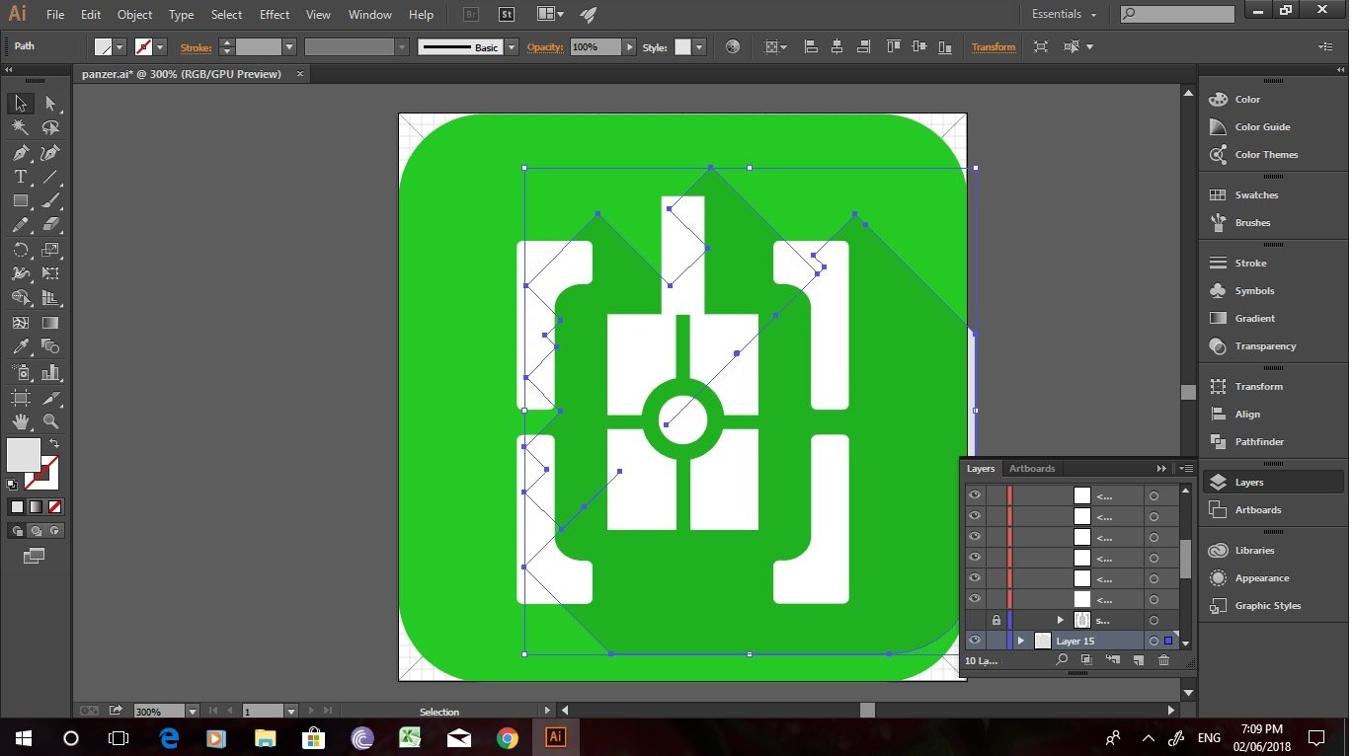
Task: Open Basic brush definition dropdown
Action: click(512, 46)
